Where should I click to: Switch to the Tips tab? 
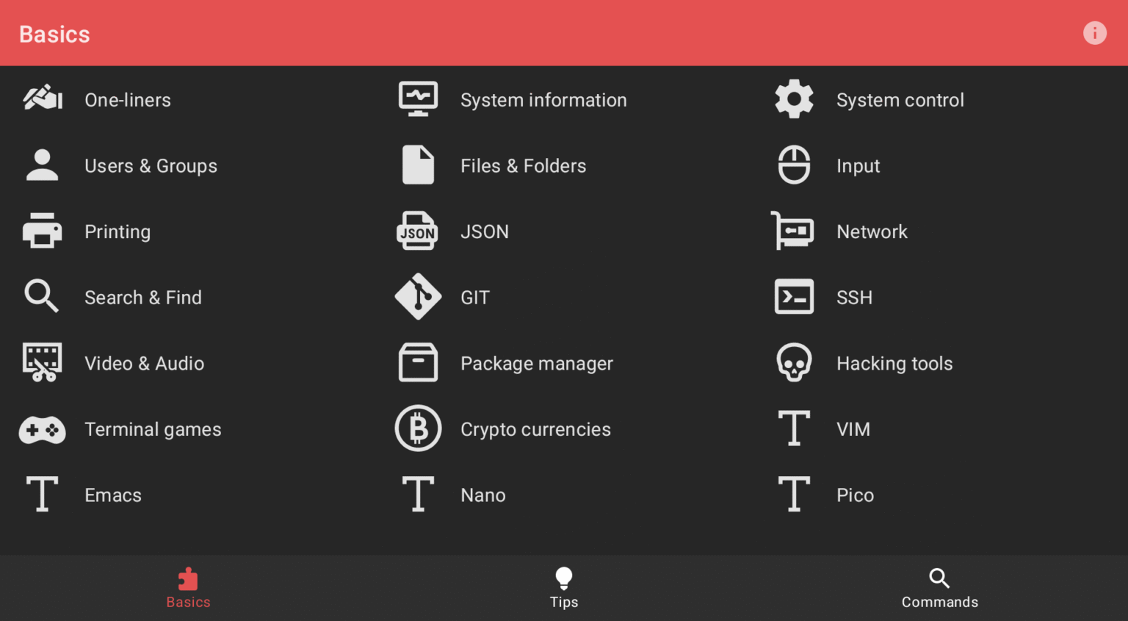(563, 587)
